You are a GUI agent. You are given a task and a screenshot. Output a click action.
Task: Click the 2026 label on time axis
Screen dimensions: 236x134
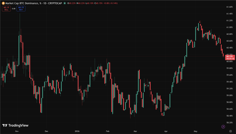tap(77, 131)
